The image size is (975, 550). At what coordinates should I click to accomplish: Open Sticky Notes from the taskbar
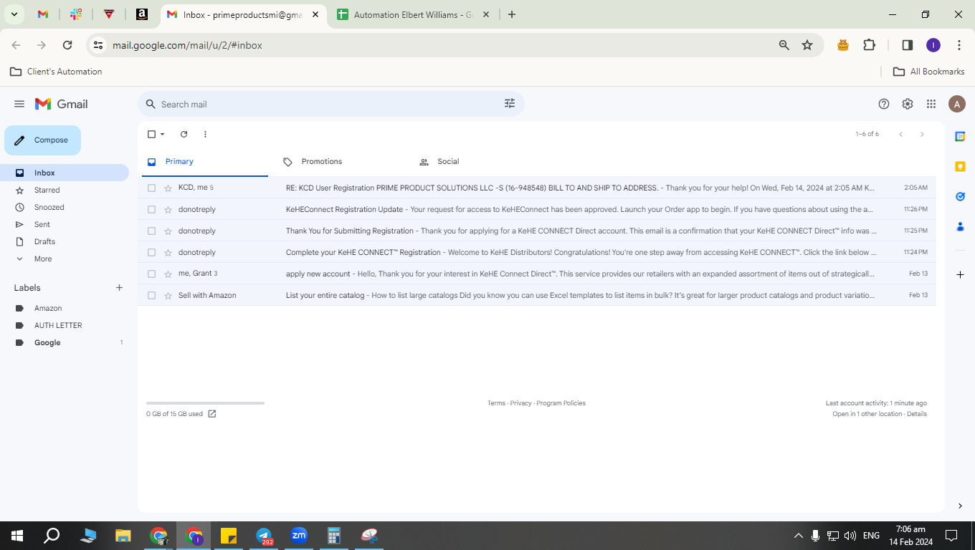pos(229,536)
